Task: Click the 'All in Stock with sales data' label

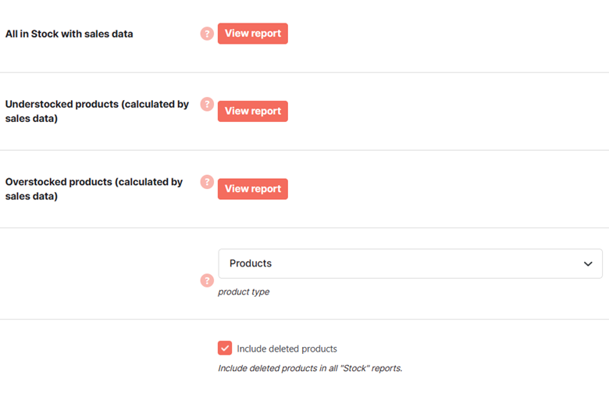Action: click(69, 34)
